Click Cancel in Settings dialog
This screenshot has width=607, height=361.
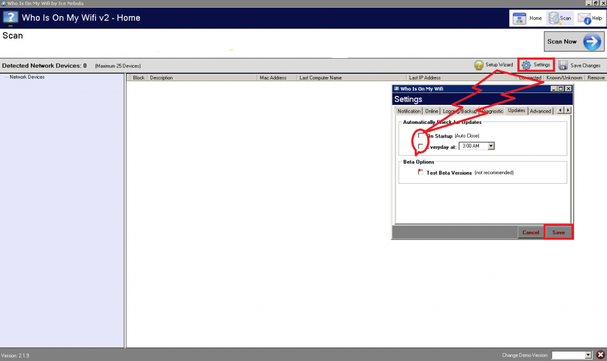click(531, 232)
